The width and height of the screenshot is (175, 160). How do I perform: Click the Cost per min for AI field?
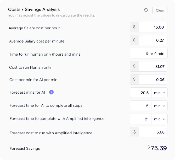pyautogui.click(x=153, y=79)
